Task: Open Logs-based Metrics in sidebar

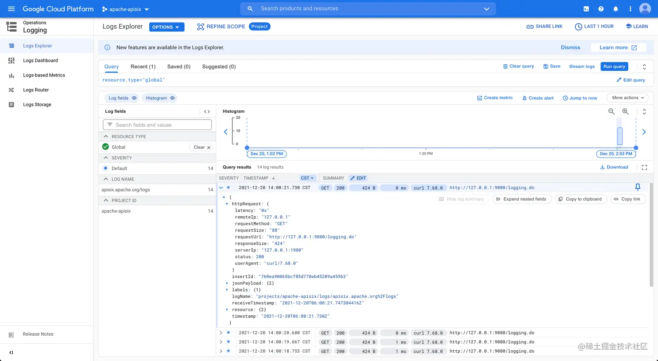Action: (x=47, y=75)
